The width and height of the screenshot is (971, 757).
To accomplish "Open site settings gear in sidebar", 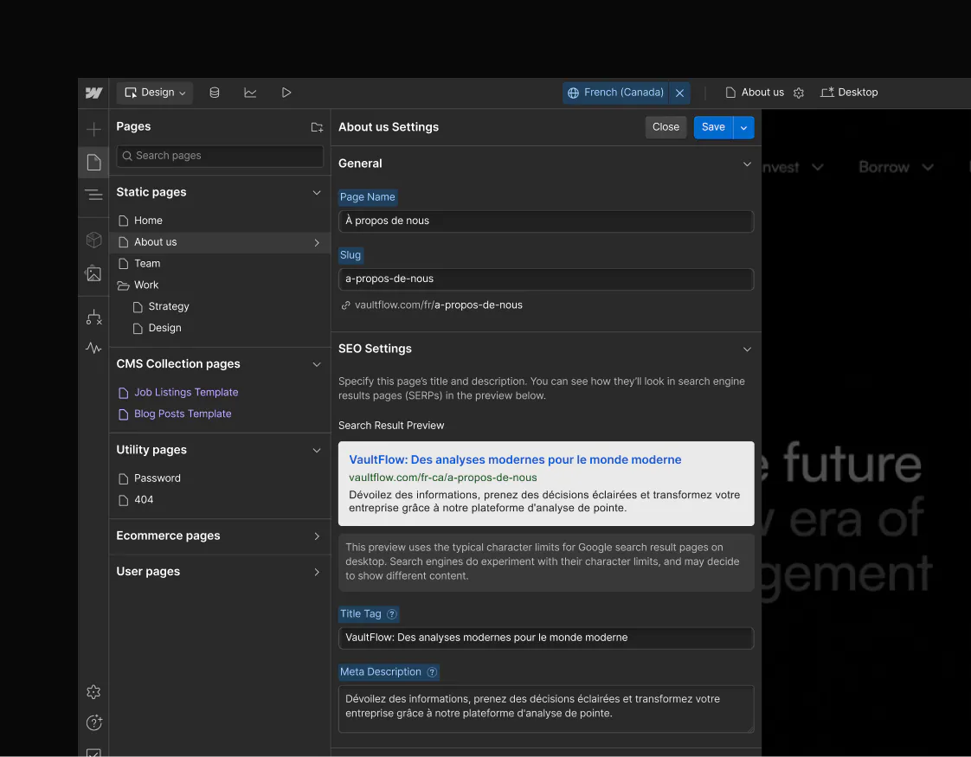I will pyautogui.click(x=93, y=692).
